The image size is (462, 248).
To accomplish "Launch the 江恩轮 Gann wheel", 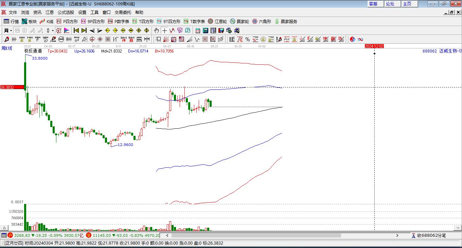I will [x=217, y=21].
